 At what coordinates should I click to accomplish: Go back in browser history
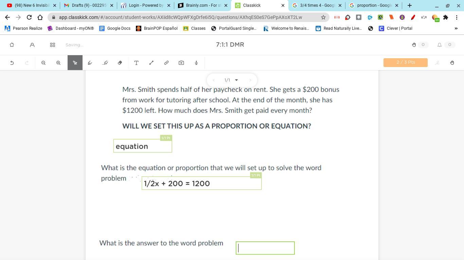point(7,17)
